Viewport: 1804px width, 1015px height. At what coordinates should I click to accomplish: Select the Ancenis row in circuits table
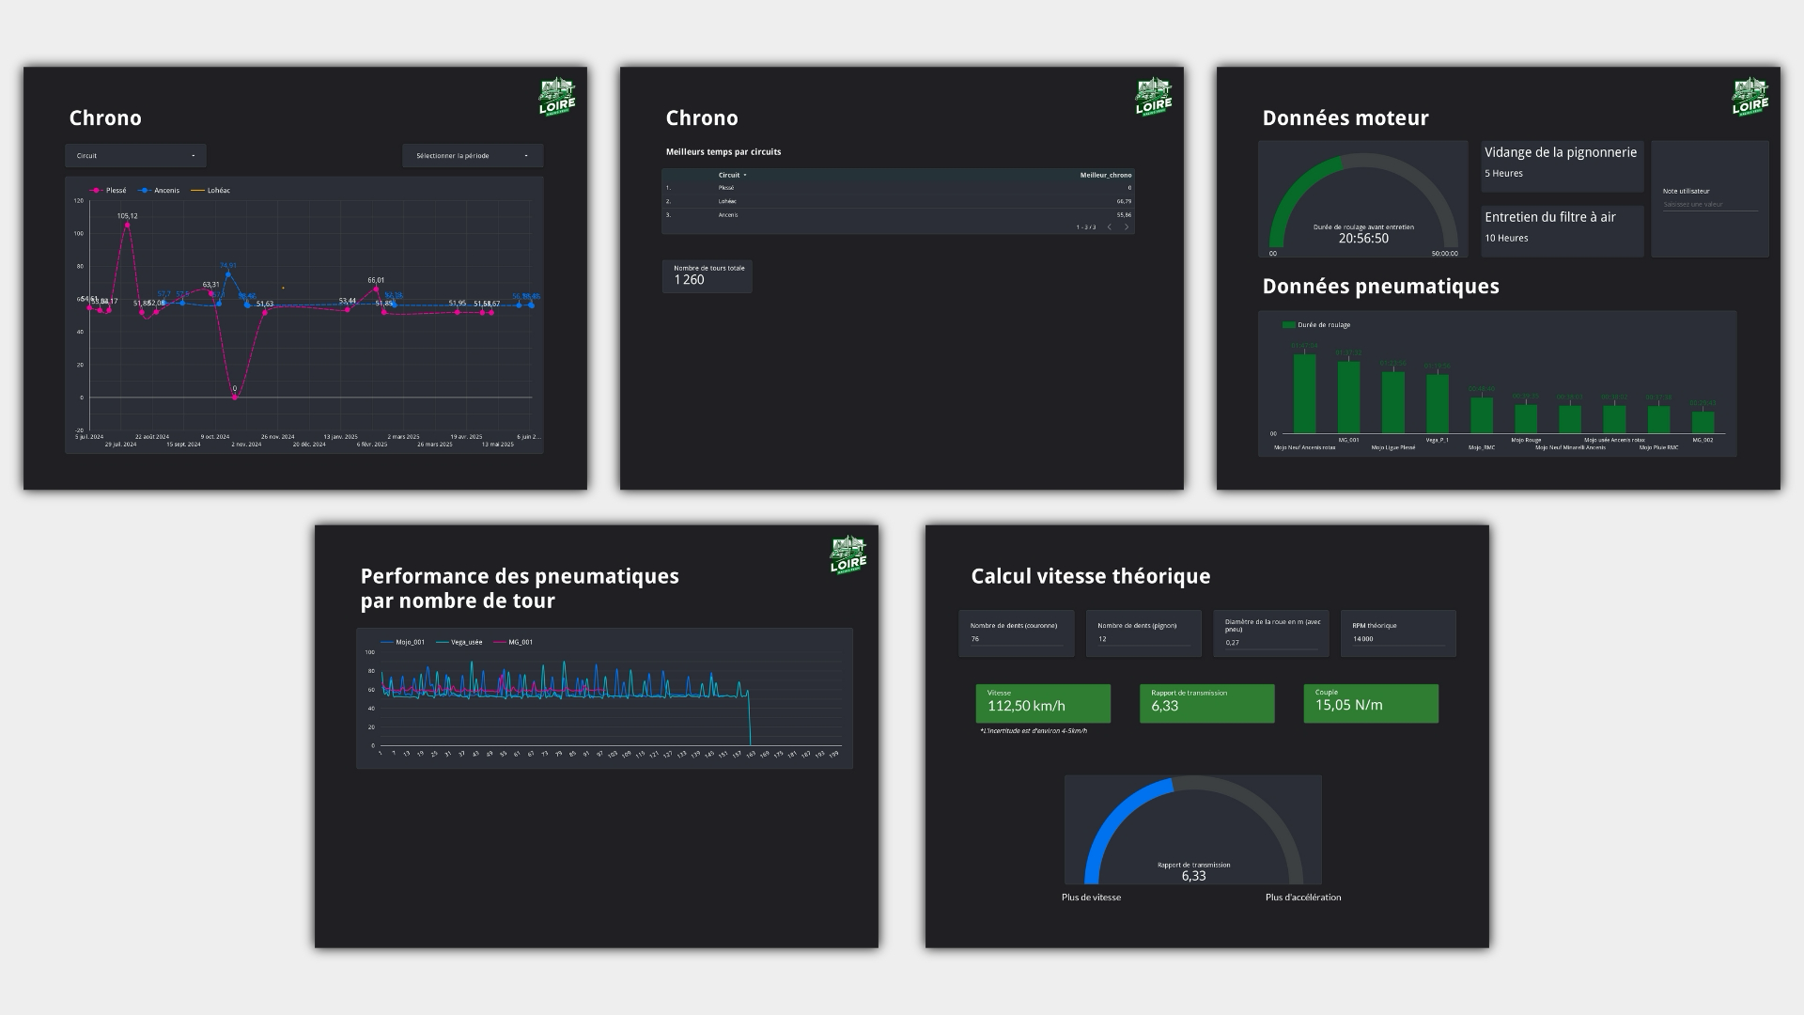728,215
